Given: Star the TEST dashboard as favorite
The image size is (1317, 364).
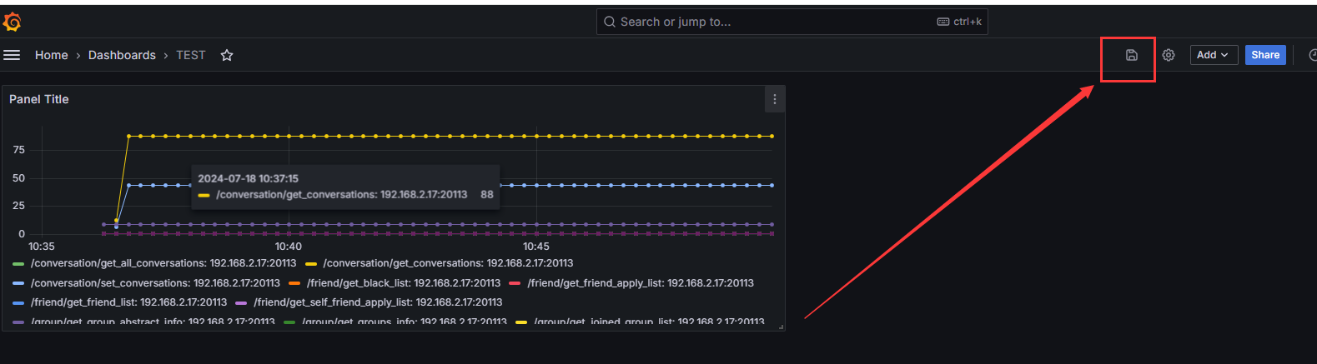Looking at the screenshot, I should (x=226, y=55).
